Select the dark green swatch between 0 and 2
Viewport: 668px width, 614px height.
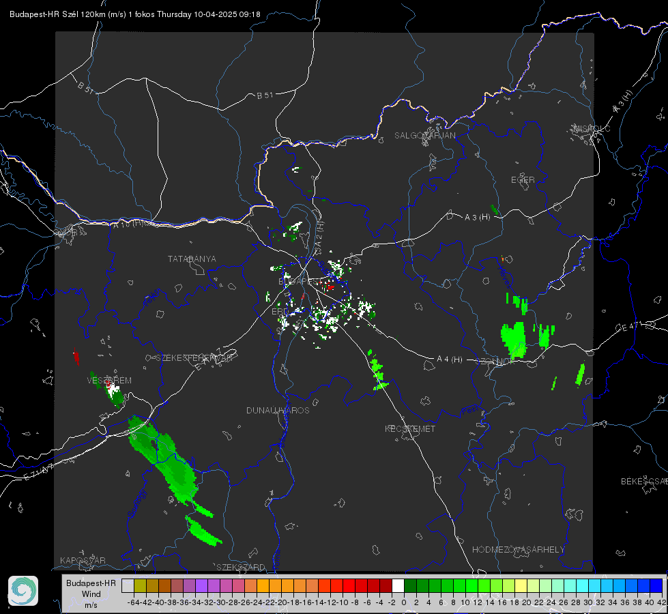coord(410,585)
